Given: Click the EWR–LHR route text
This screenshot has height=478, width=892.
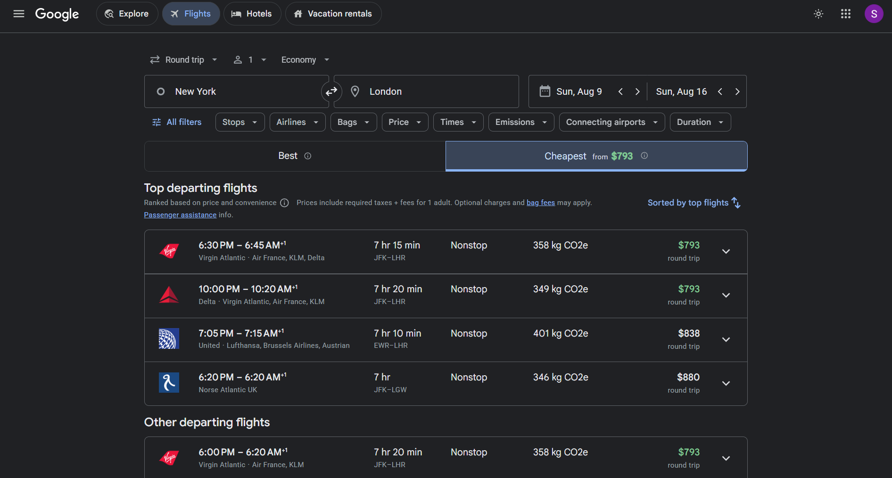Looking at the screenshot, I should pos(391,346).
